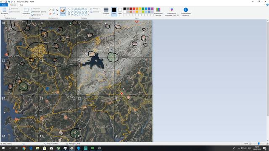Image resolution: width=269 pixels, height=151 pixels.
Task: Open the shape Fill dropdown
Action: pos(95,12)
